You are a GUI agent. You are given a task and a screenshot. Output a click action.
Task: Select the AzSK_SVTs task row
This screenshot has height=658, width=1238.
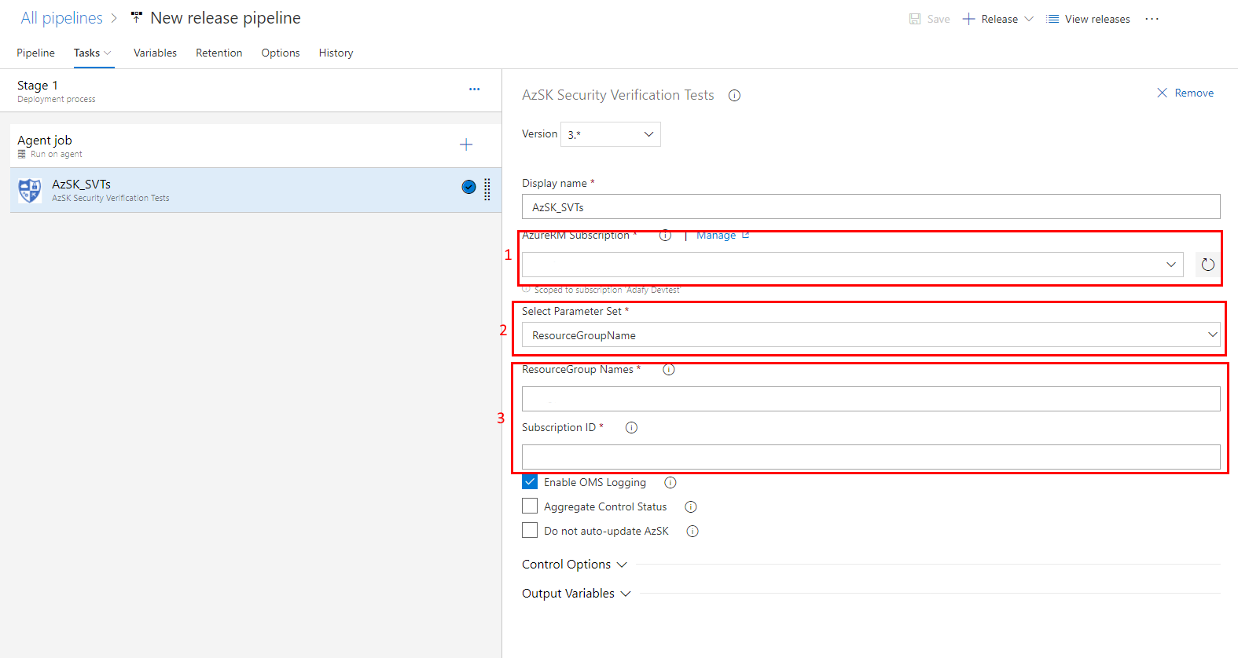255,190
